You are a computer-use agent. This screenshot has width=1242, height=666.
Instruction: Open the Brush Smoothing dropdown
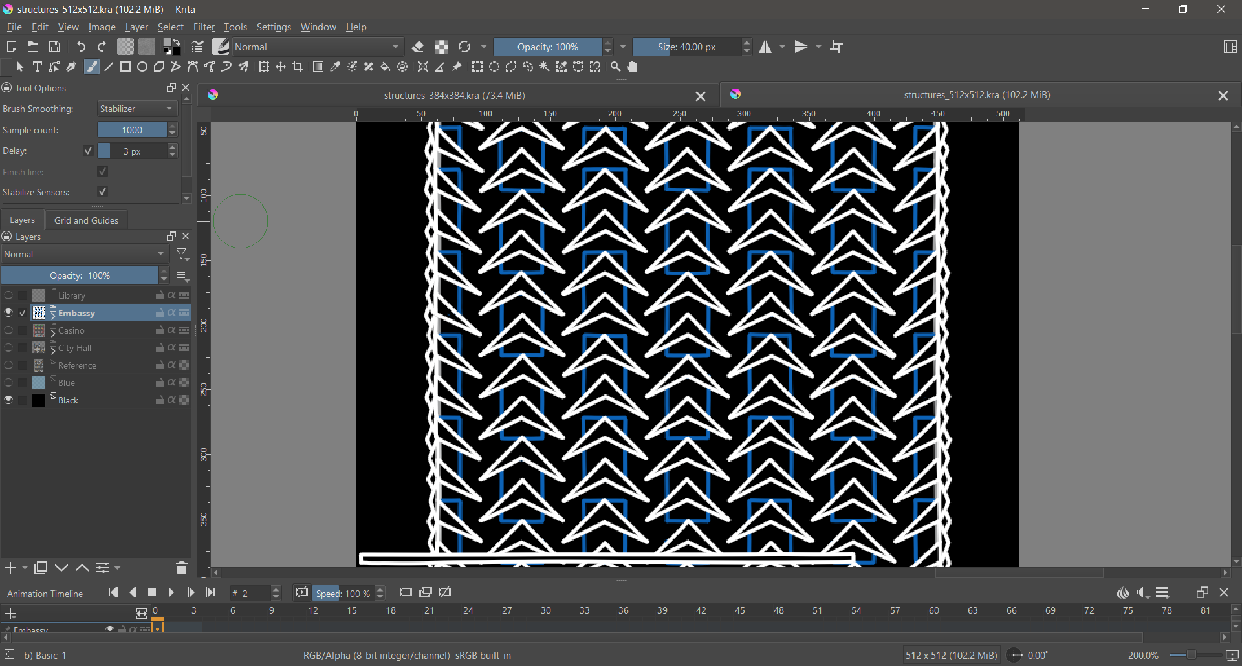point(137,109)
